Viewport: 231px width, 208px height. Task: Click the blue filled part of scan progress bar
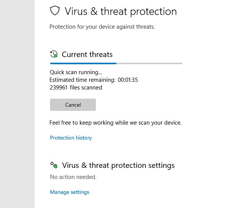[x=83, y=63]
